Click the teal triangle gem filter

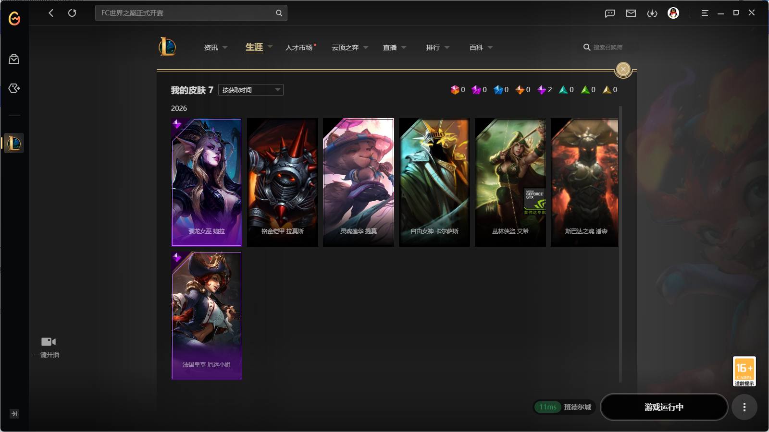[563, 90]
